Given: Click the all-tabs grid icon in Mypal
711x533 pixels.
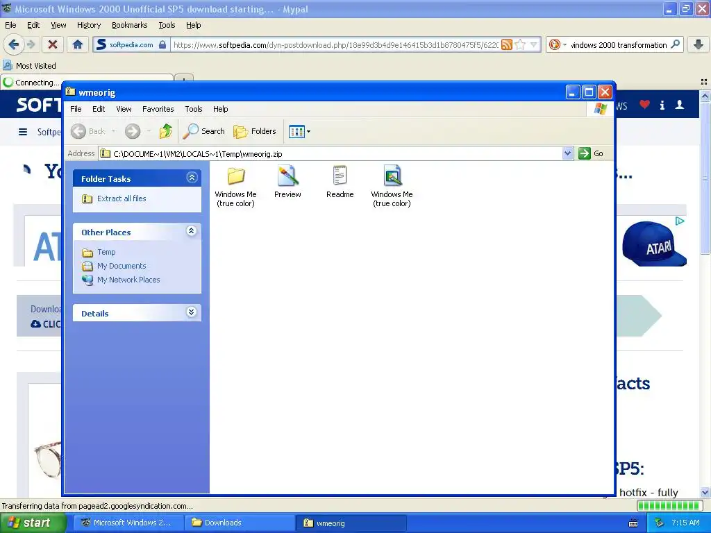Looking at the screenshot, I should coord(704,82).
